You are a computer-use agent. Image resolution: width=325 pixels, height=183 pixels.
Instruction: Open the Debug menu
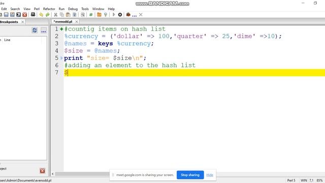pyautogui.click(x=73, y=9)
